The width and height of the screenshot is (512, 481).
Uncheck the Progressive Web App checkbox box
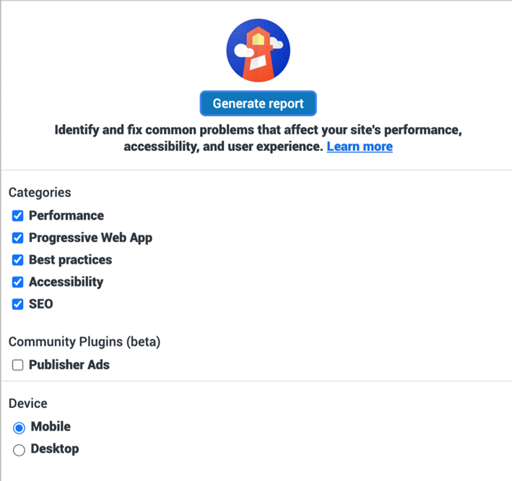point(17,238)
